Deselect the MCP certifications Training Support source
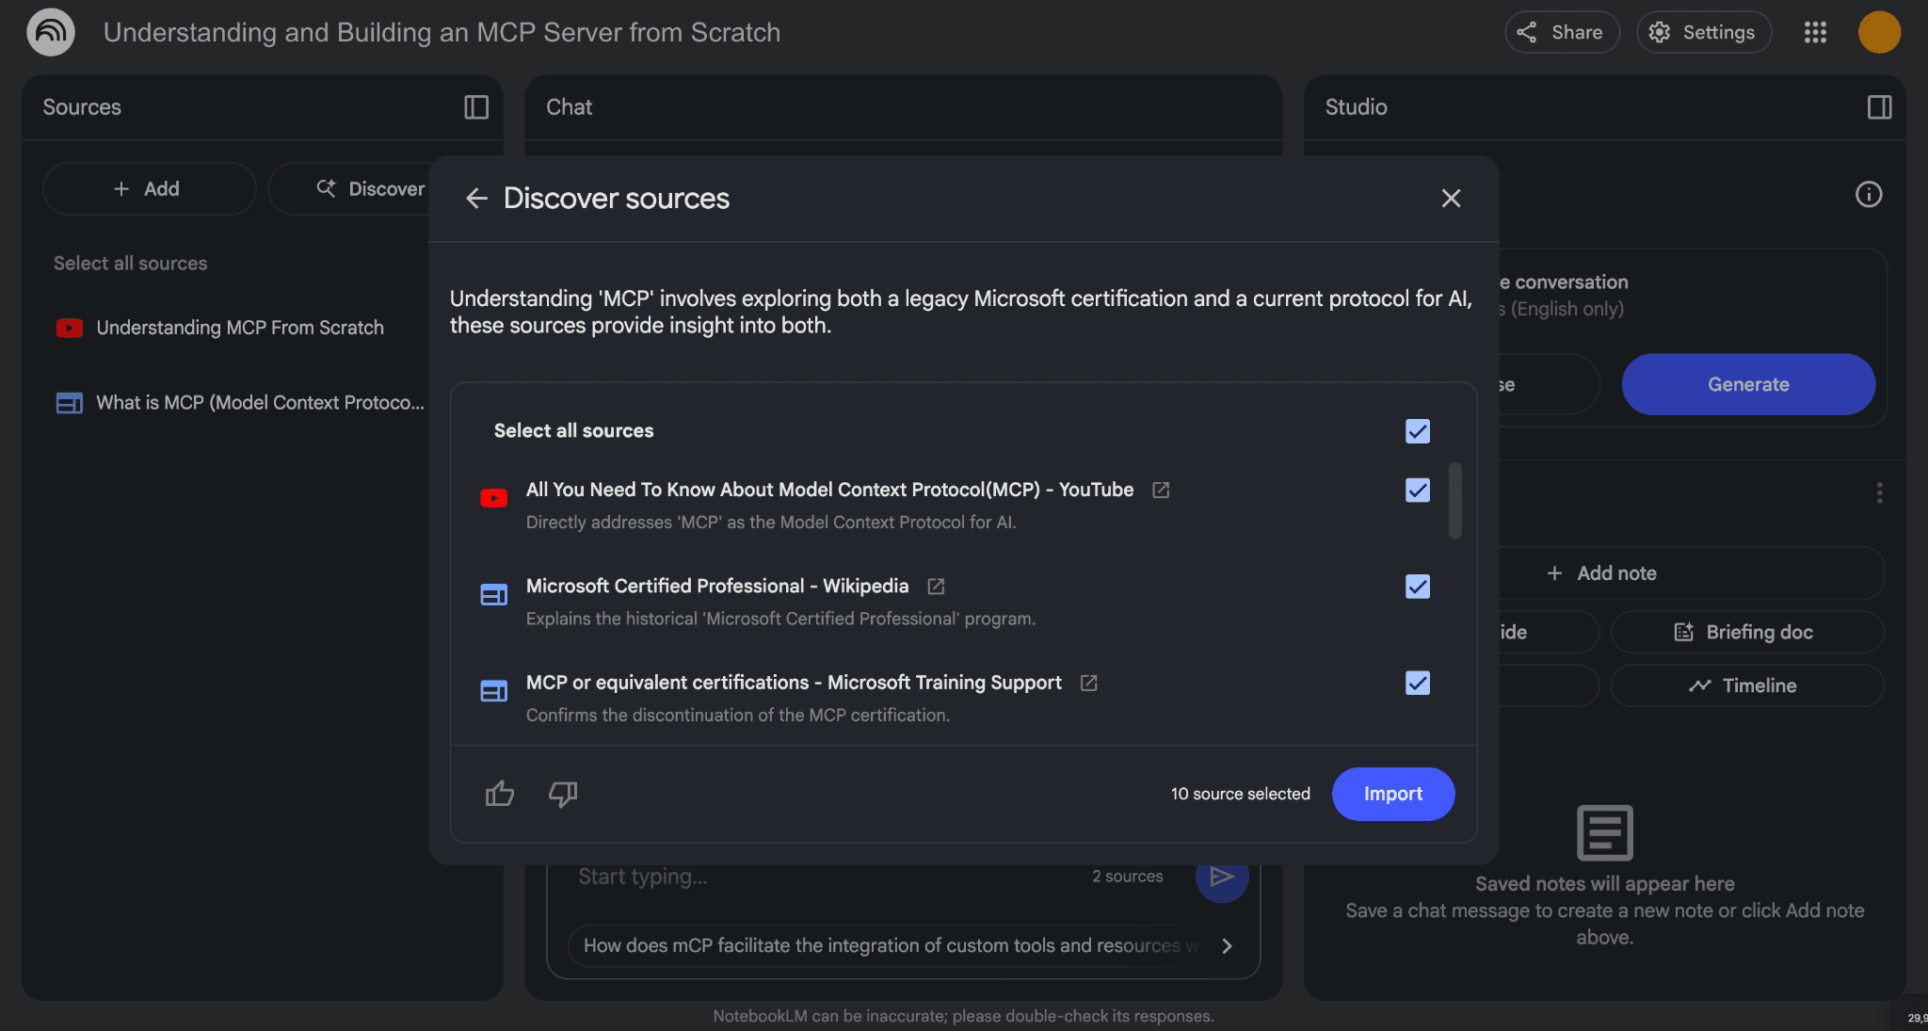 (x=1417, y=683)
